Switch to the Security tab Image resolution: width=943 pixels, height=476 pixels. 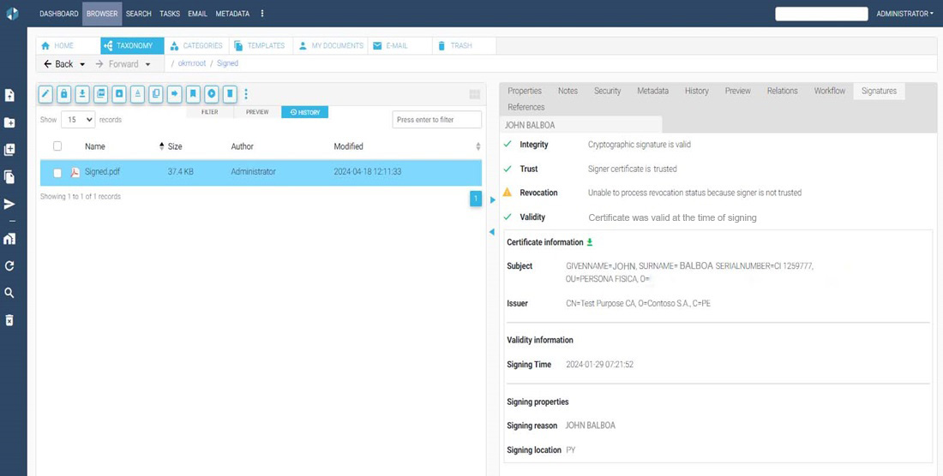coord(607,91)
